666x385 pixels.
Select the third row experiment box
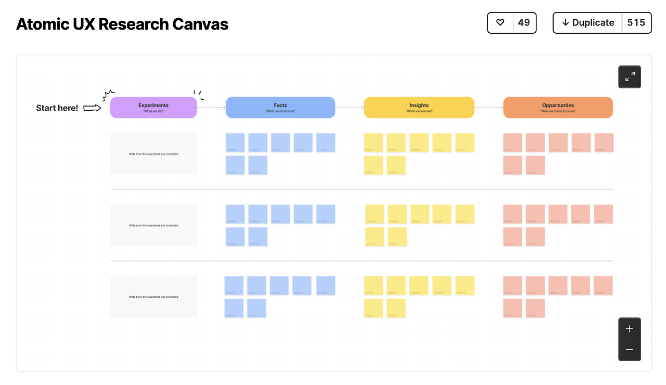[153, 297]
